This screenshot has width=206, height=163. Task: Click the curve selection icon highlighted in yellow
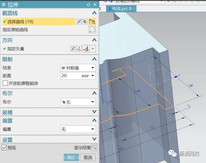point(92,22)
